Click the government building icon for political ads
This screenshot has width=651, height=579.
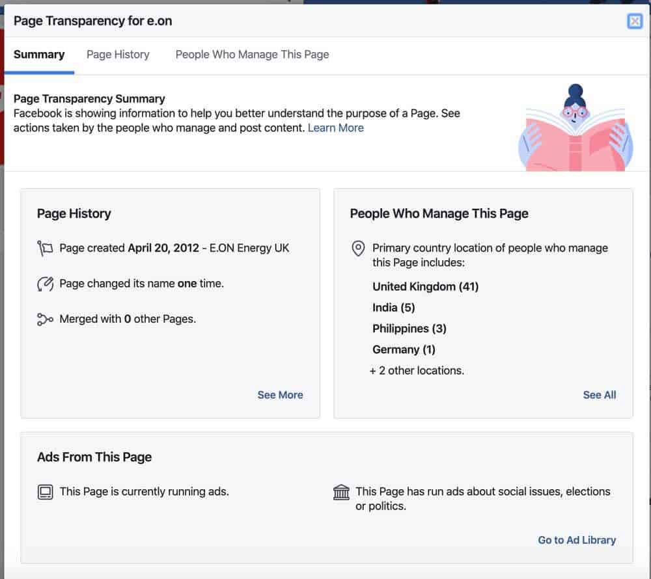tap(341, 492)
